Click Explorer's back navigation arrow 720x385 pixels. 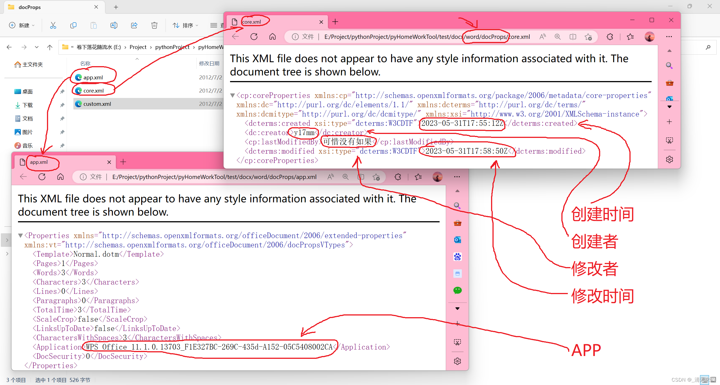pos(9,47)
